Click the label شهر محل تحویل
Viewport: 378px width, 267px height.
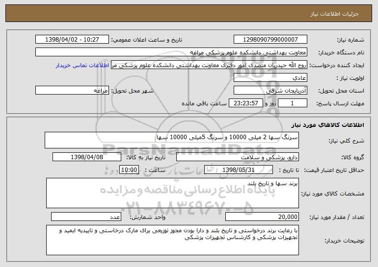[132, 91]
